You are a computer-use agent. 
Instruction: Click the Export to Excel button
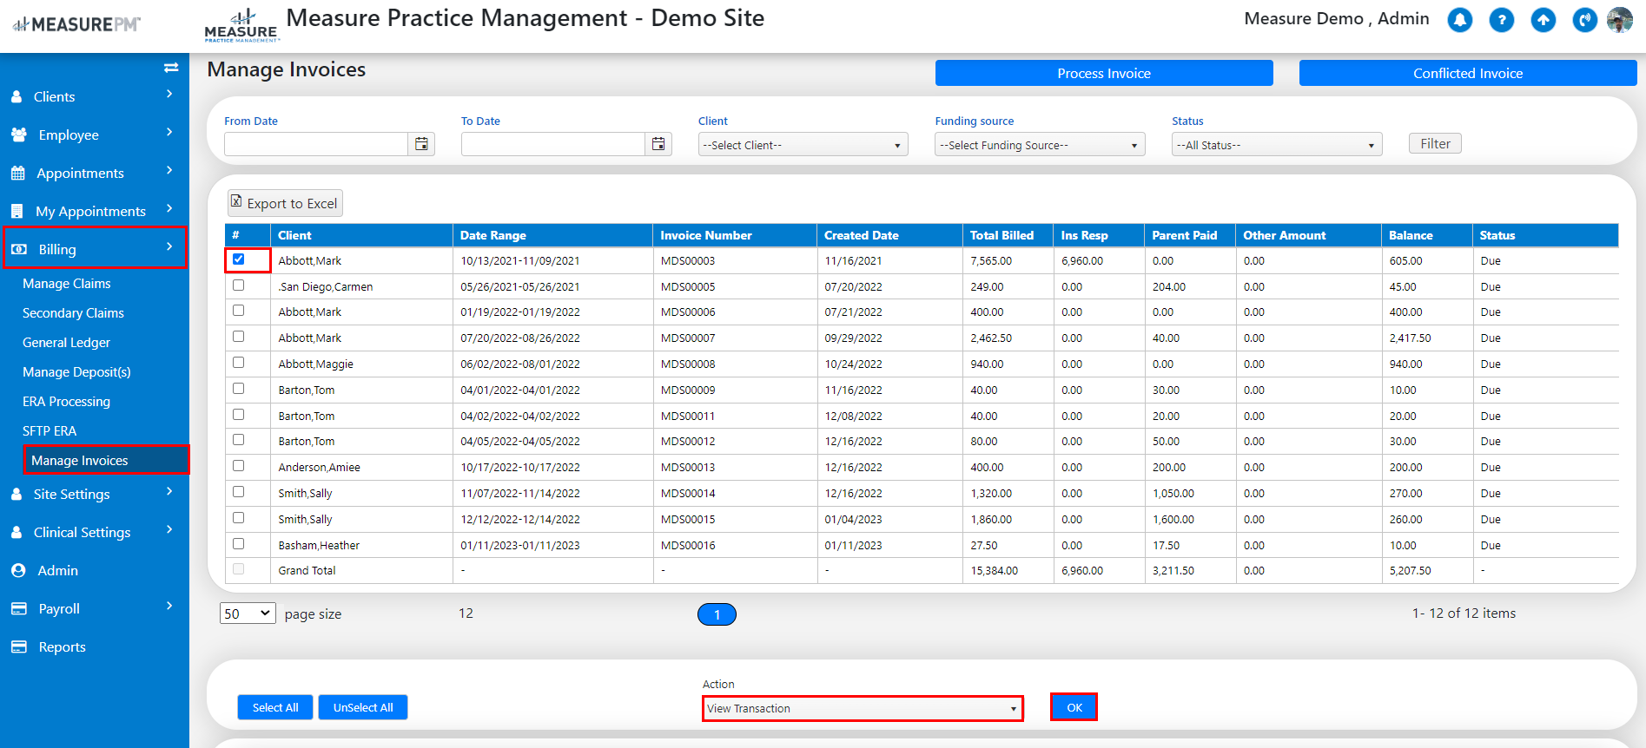tap(285, 203)
